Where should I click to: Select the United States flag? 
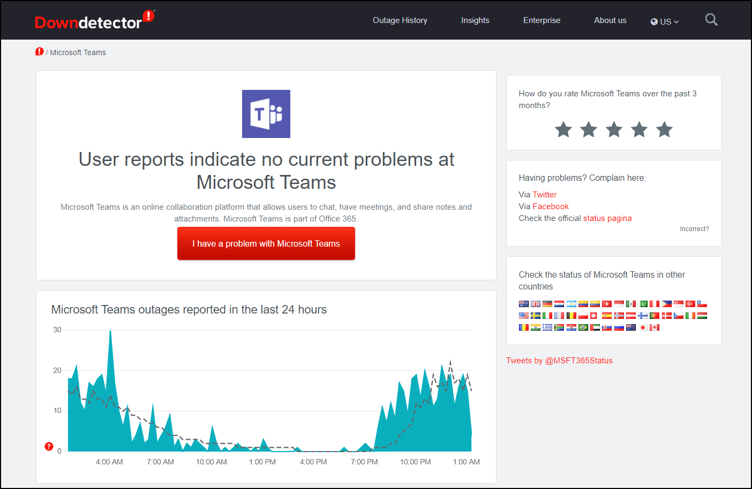(x=524, y=316)
